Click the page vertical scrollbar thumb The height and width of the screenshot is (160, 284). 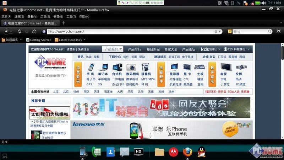[x=282, y=53]
